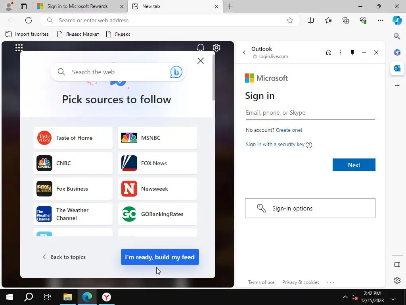Open the Favorites list icon
406x305 pixels.
[x=328, y=20]
